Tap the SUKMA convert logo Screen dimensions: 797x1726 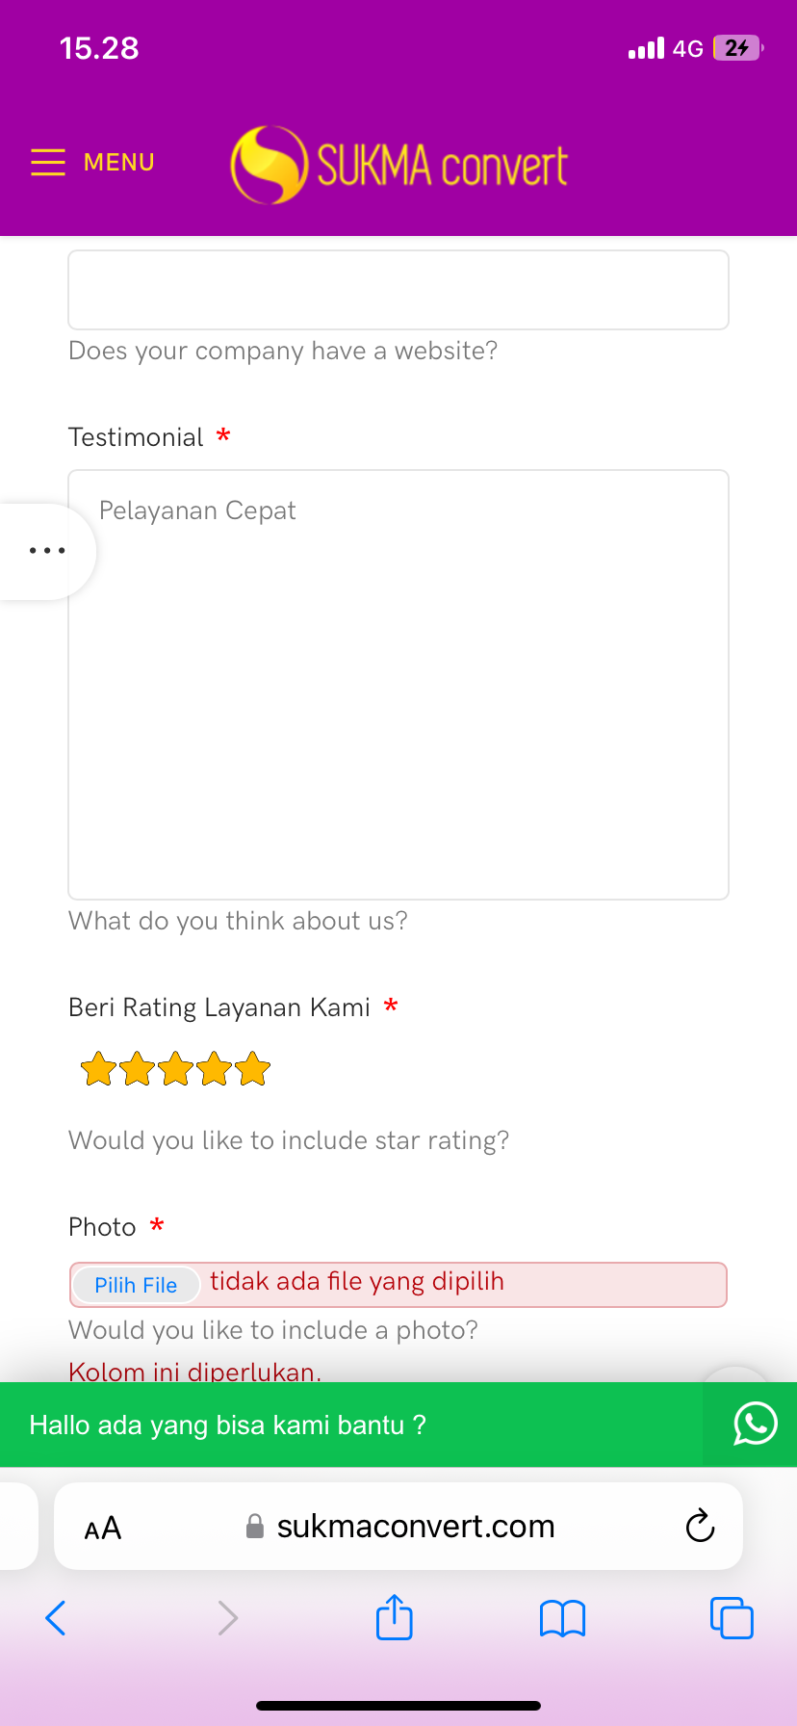click(x=398, y=165)
